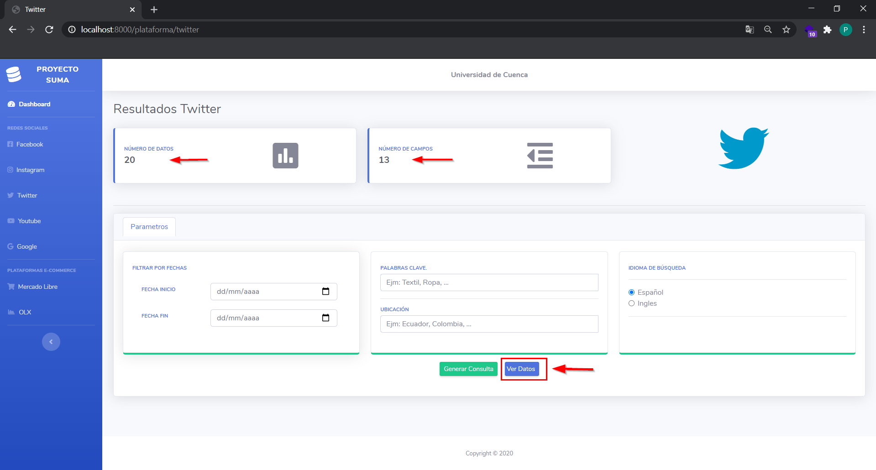Click the Google G icon in sidebar

click(10, 246)
